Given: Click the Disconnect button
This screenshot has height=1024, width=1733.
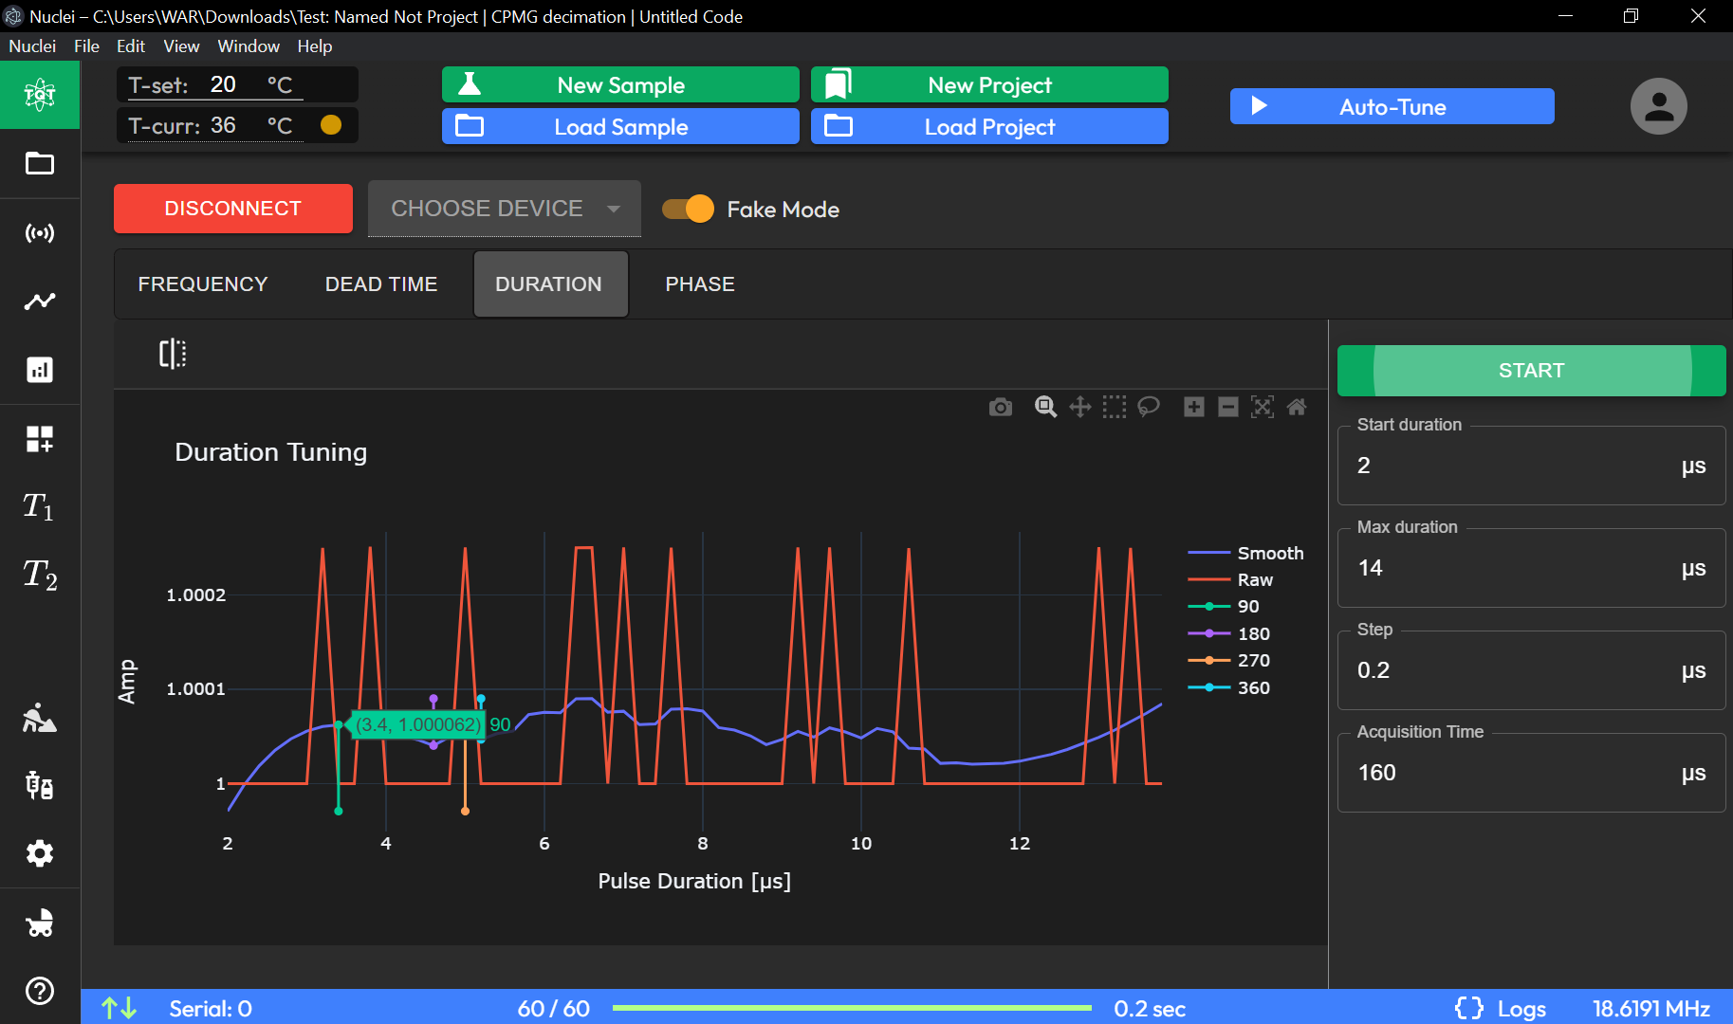Looking at the screenshot, I should point(233,209).
